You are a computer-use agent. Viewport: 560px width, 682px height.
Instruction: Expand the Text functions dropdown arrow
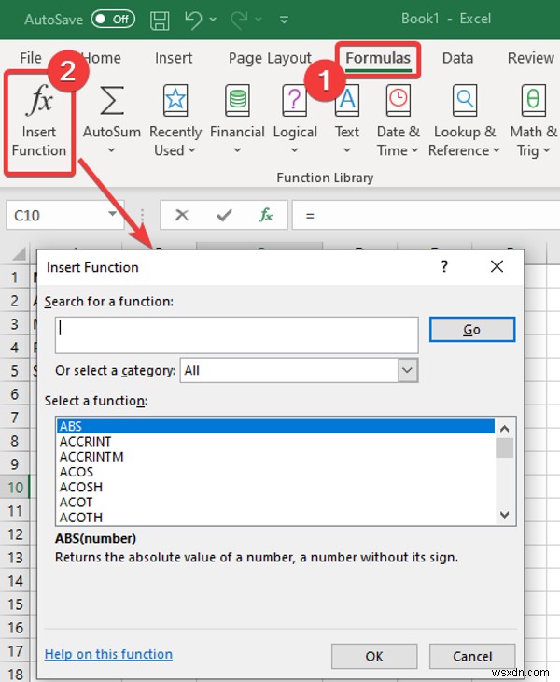click(346, 150)
